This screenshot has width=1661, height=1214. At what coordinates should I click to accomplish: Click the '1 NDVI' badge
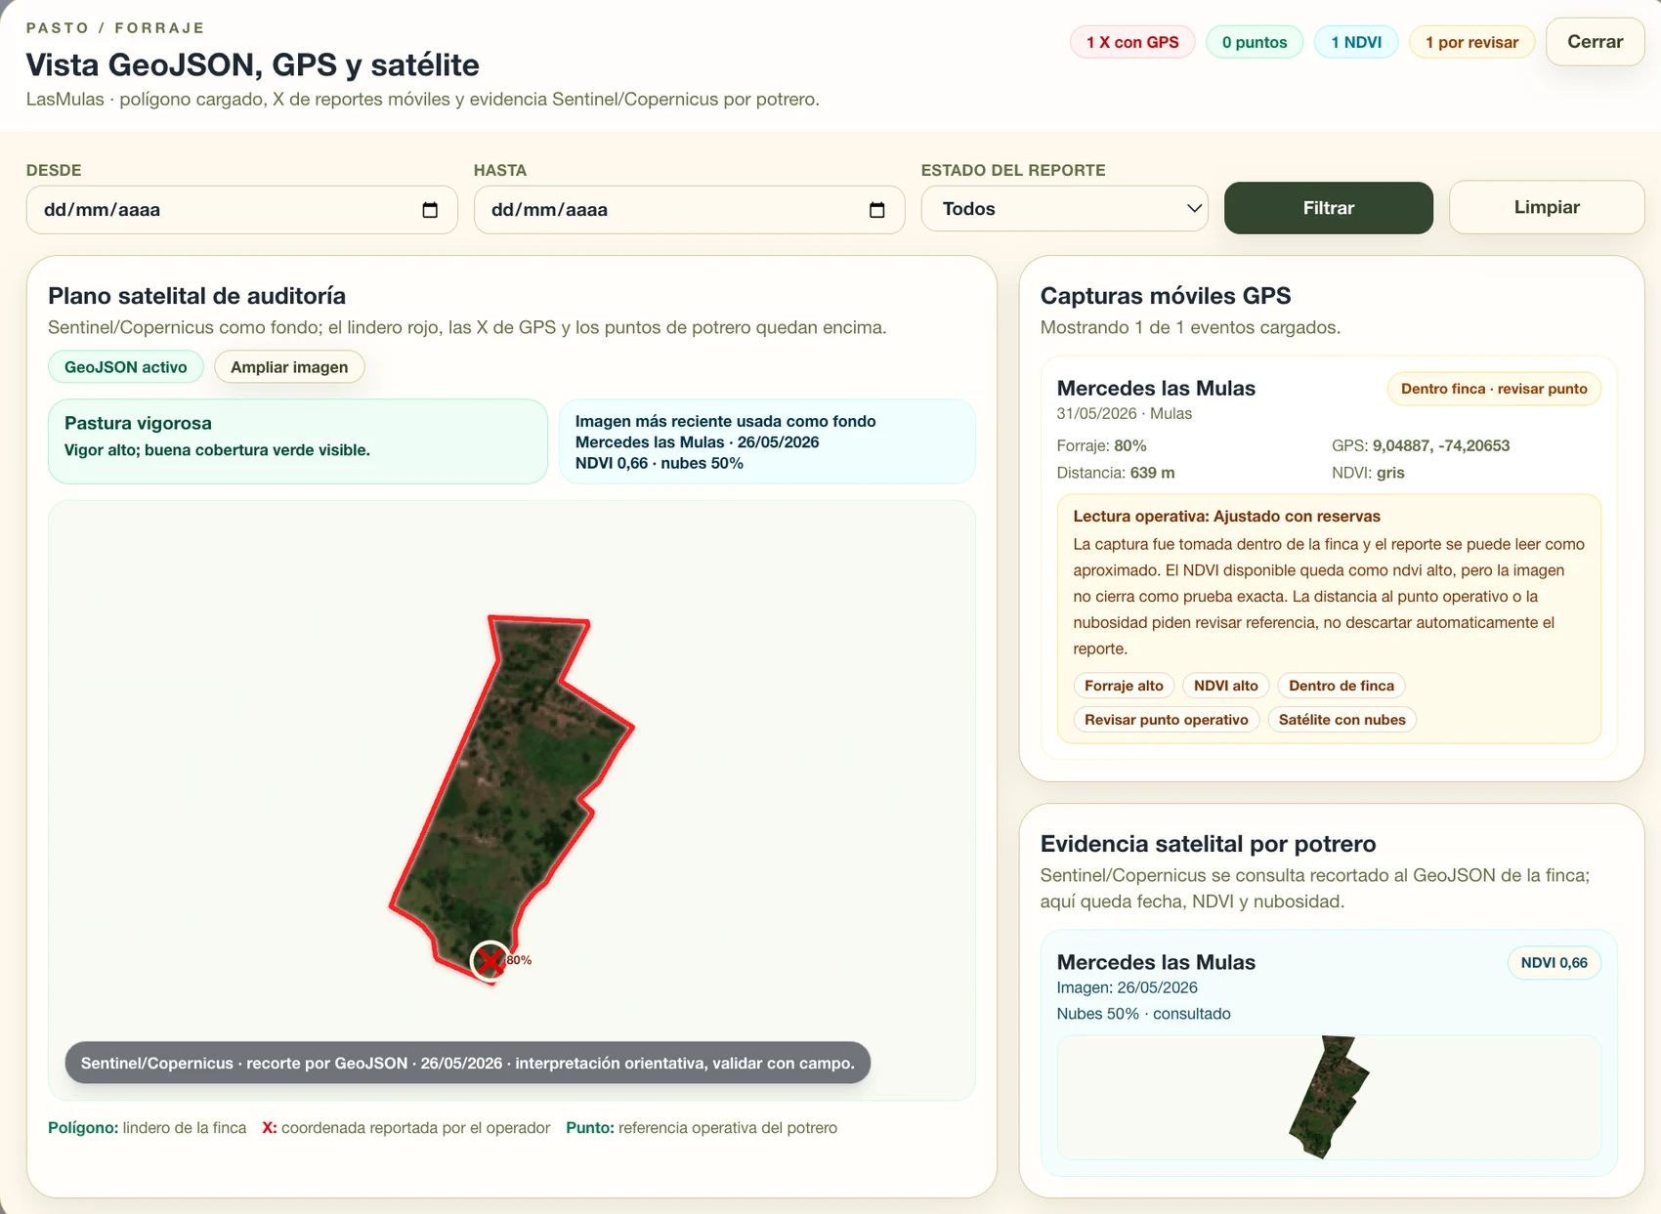tap(1356, 42)
